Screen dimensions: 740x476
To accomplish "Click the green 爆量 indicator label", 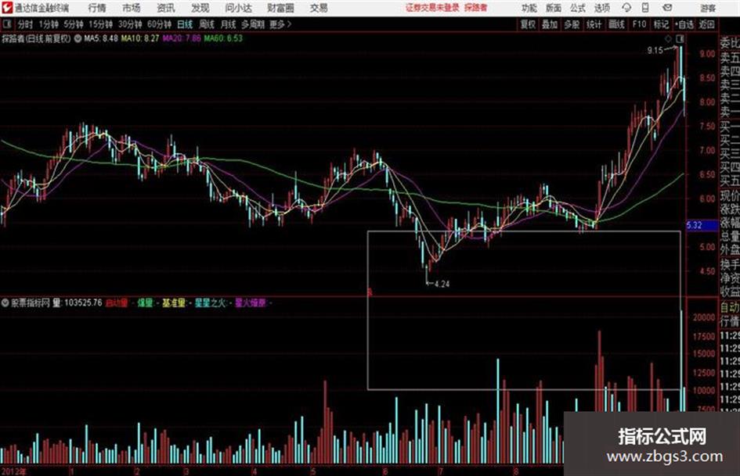I will tap(145, 302).
